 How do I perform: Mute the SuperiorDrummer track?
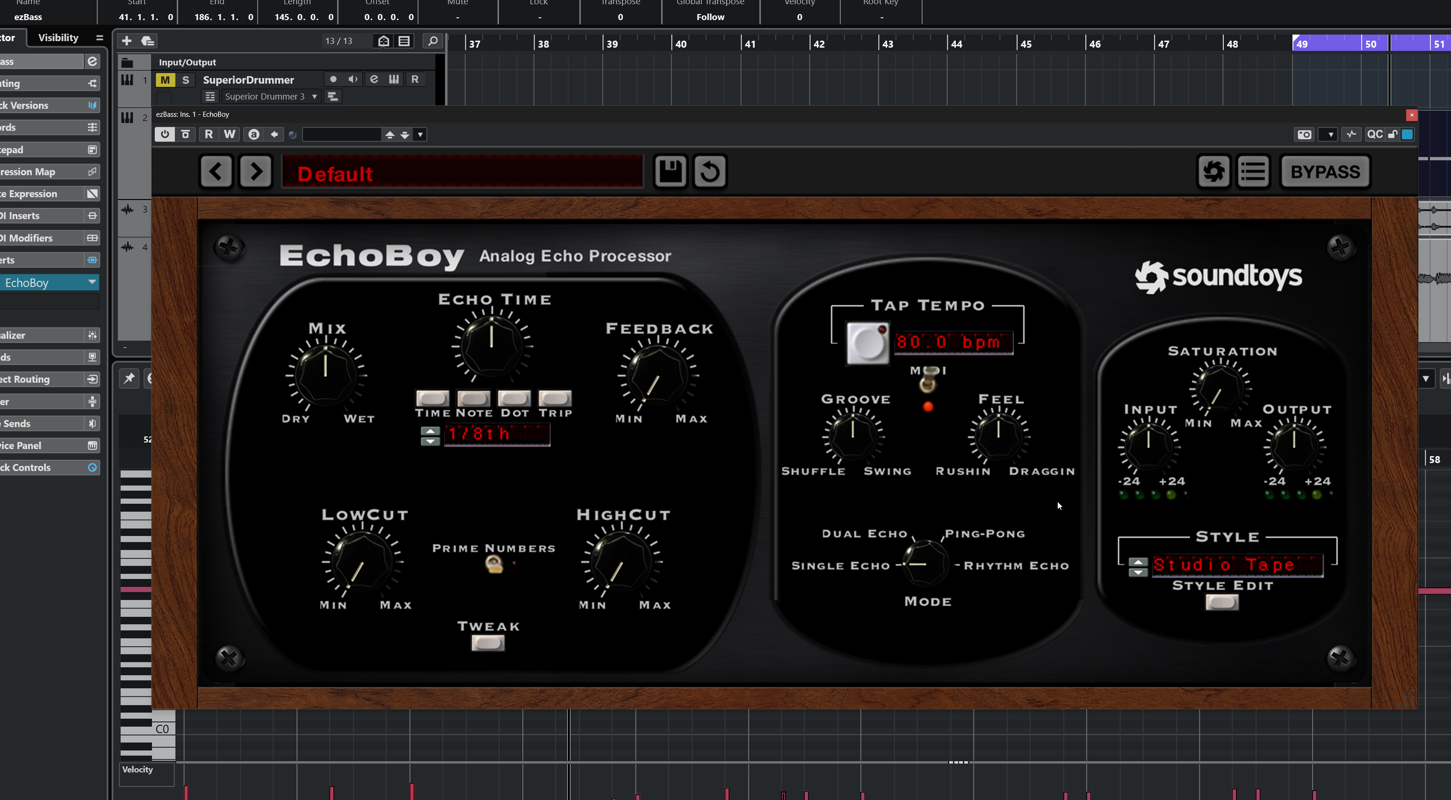(x=165, y=80)
